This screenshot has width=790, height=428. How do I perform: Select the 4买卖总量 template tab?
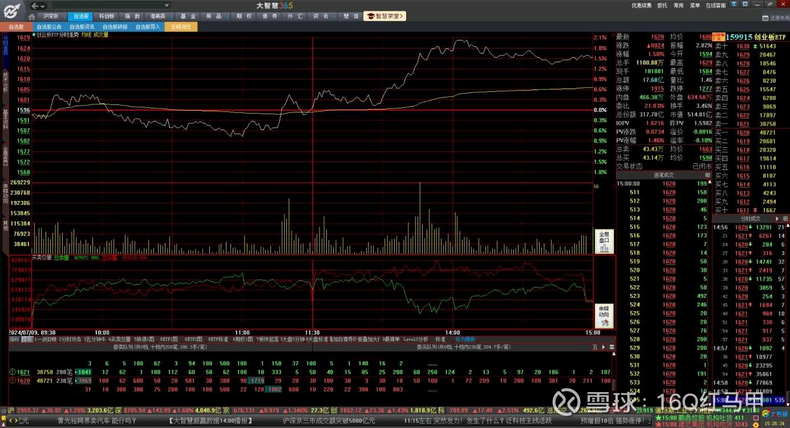[x=119, y=339]
